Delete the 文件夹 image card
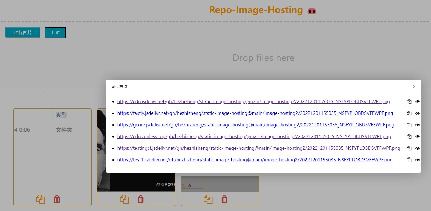The height and width of the screenshot is (211, 431). 57,199
